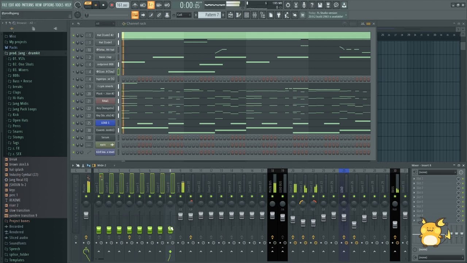
Task: Open the TOOLS menu
Action: [59, 5]
